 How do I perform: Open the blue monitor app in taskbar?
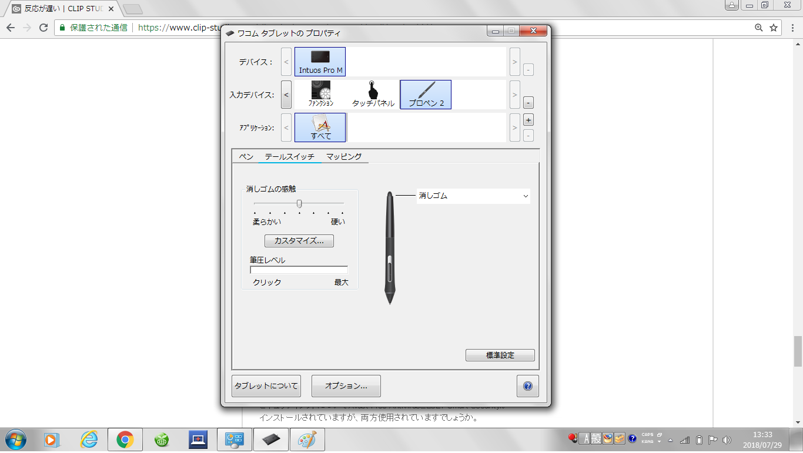[198, 439]
